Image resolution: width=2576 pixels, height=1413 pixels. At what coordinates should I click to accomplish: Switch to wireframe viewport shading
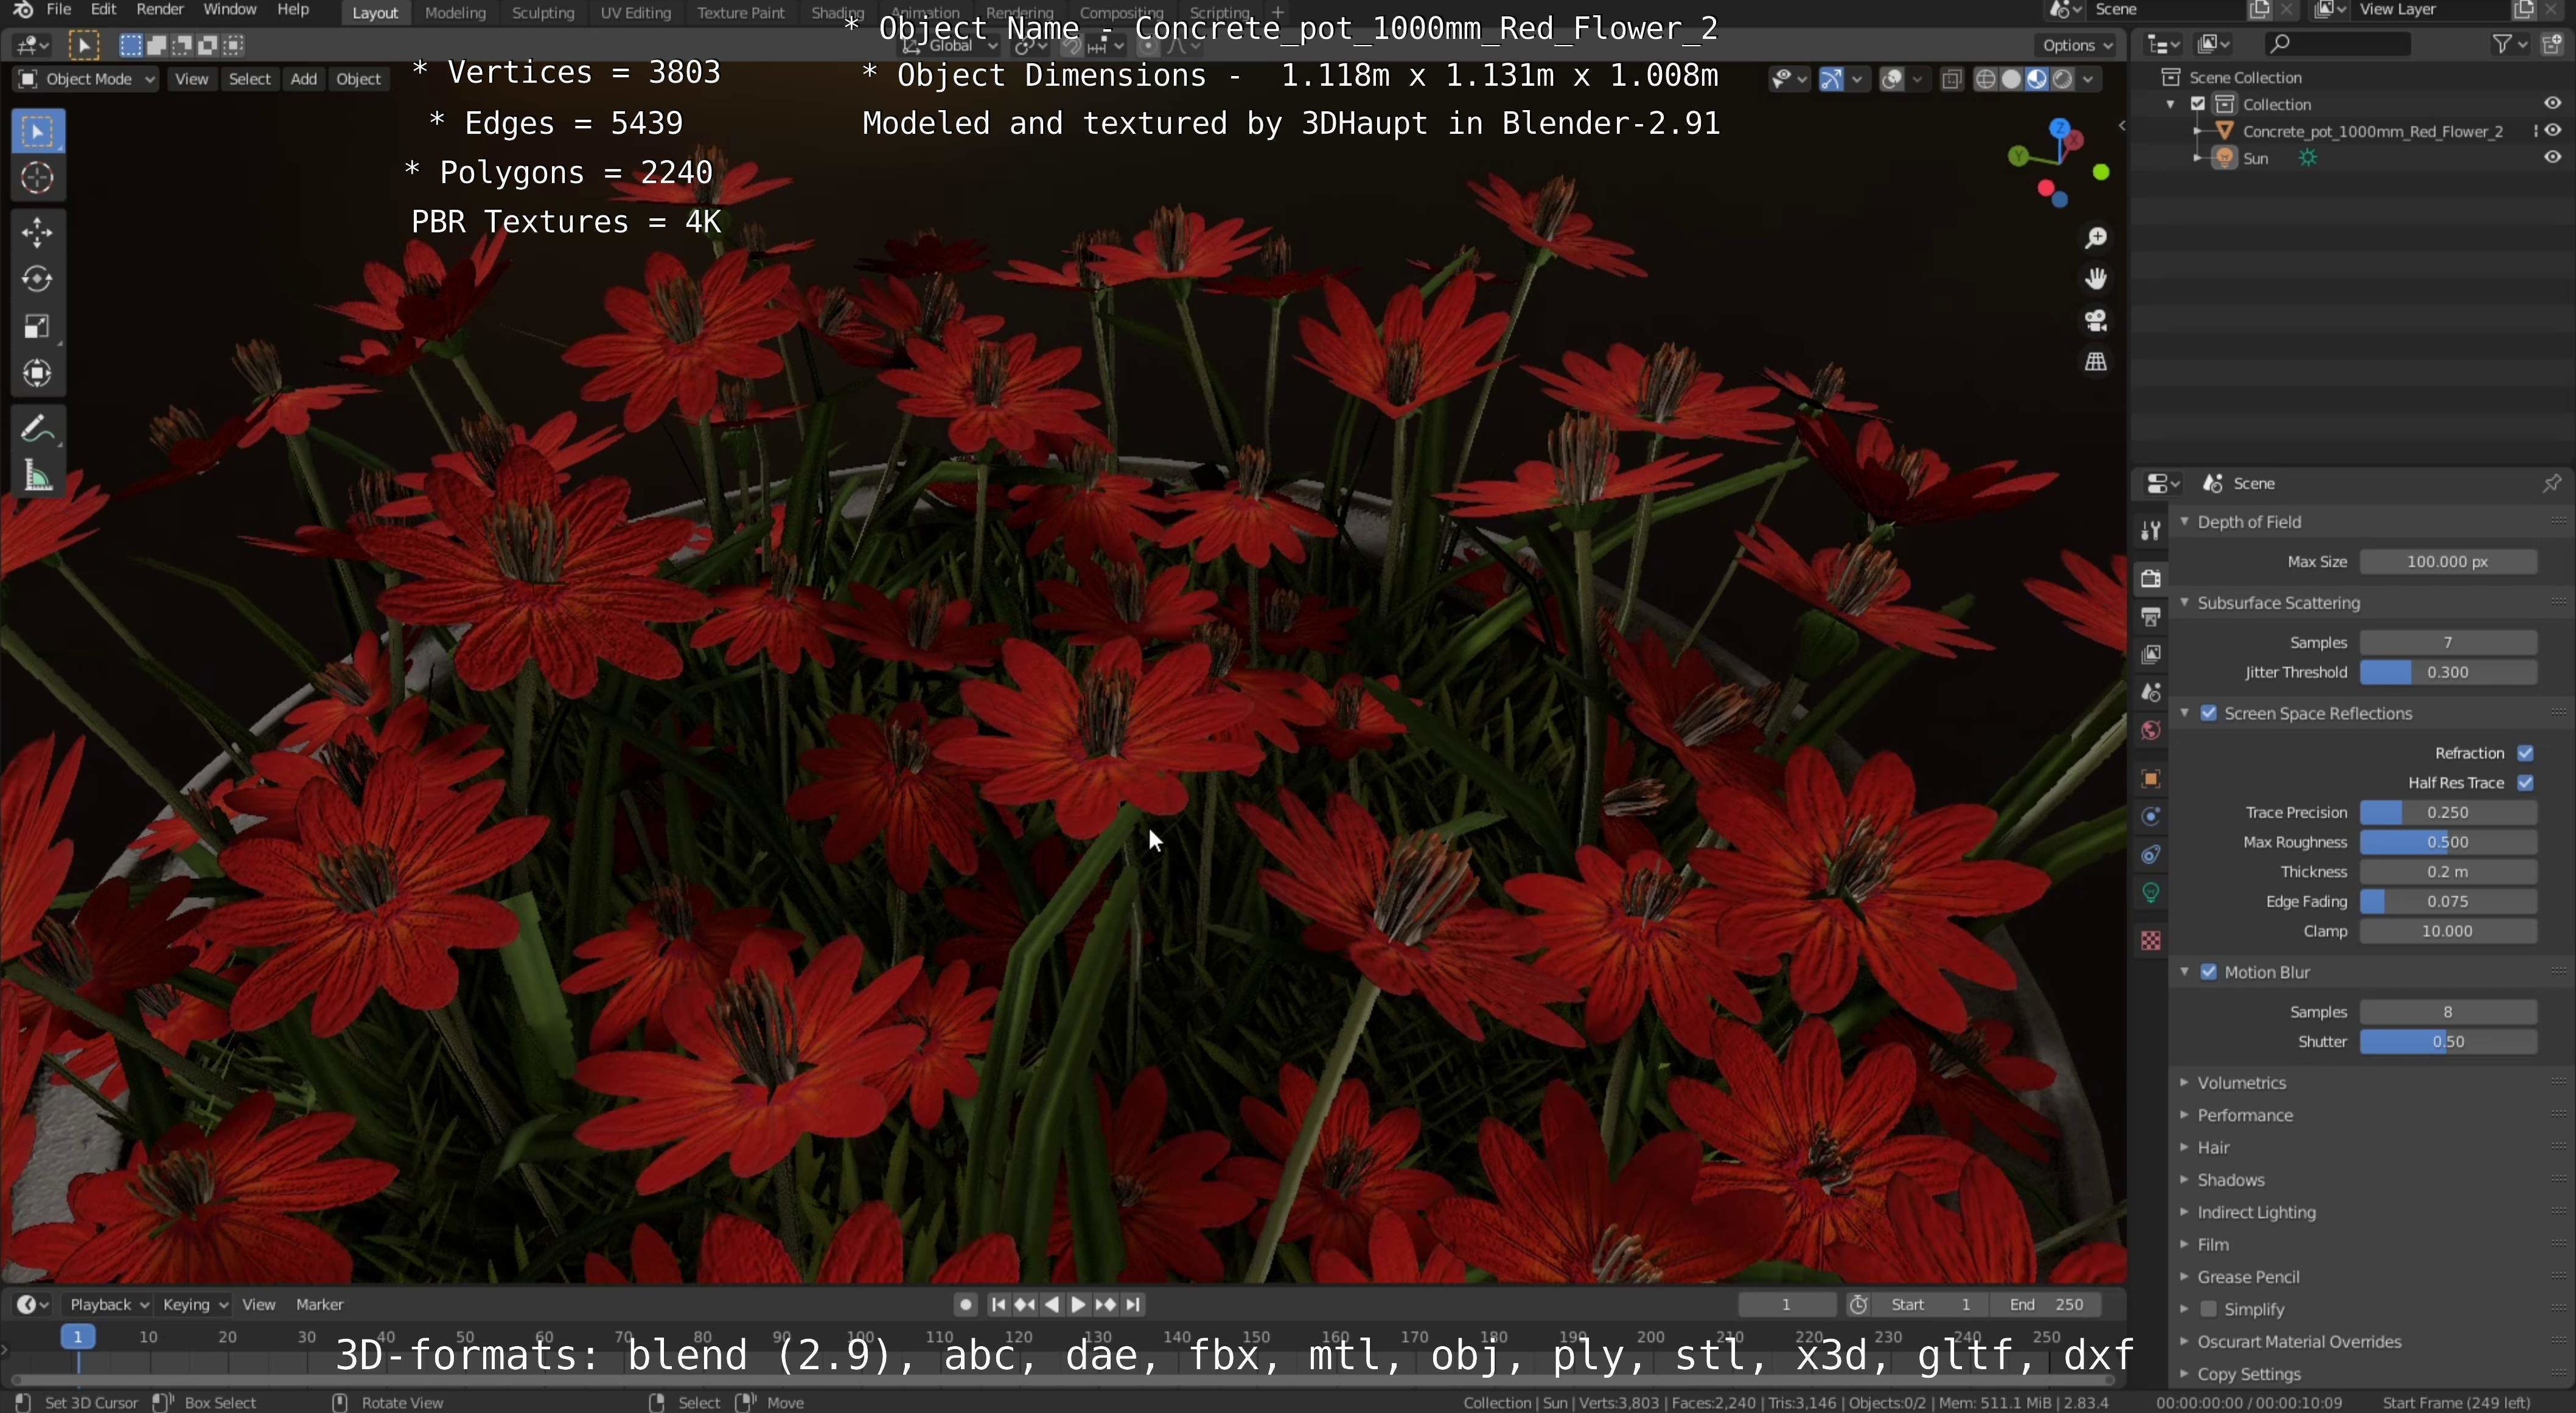click(1986, 79)
